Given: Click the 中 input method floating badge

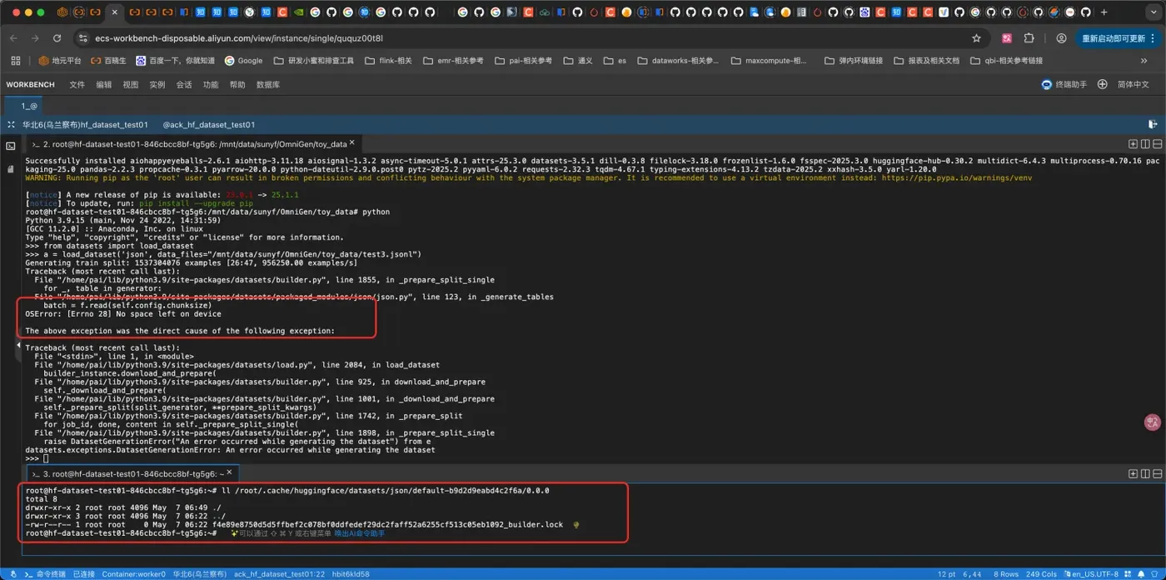Looking at the screenshot, I should click(x=1153, y=422).
